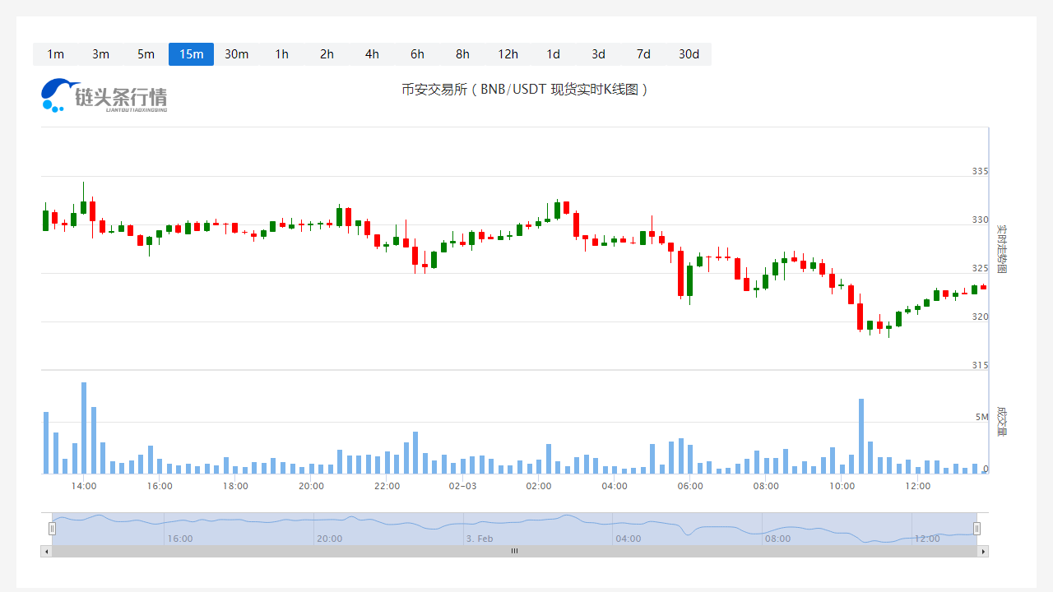1053x592 pixels.
Task: Click the tallest volume bar near 14:00
Action: tap(84, 428)
